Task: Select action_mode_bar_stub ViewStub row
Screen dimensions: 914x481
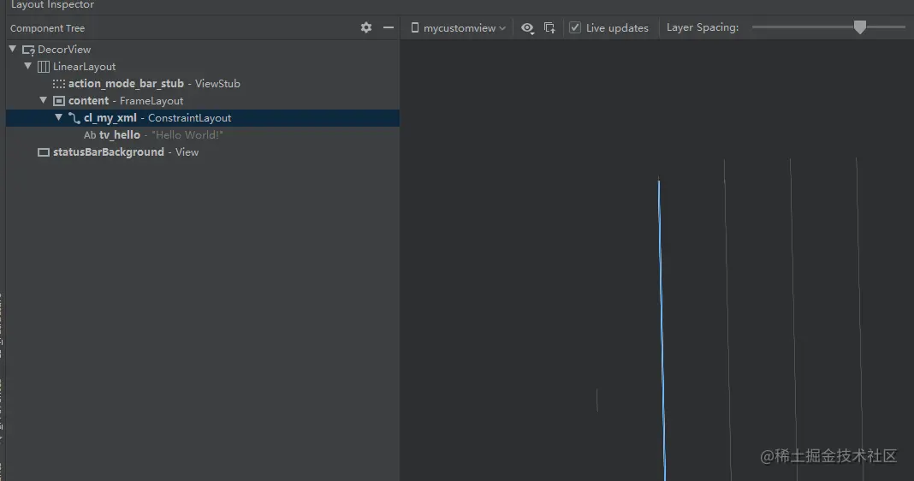Action: (202, 83)
